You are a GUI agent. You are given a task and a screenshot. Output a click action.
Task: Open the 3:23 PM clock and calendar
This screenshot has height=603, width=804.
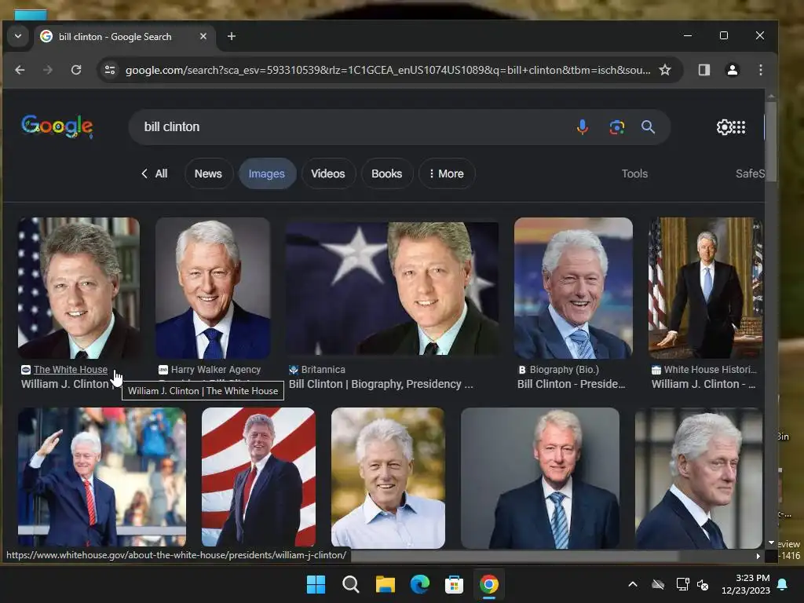(746, 584)
